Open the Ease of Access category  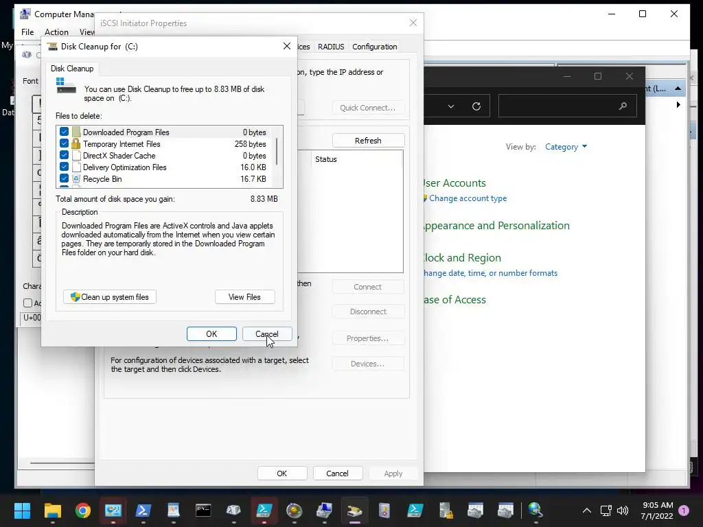(x=454, y=299)
